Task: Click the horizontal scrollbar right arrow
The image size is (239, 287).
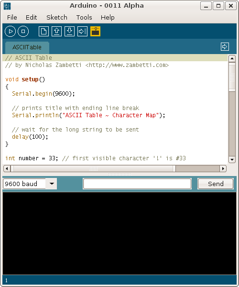Action: click(x=223, y=168)
